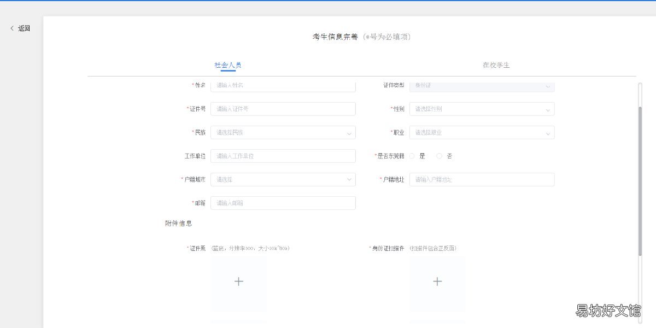Open the 民族 dropdown
The width and height of the screenshot is (656, 328).
pos(283,132)
